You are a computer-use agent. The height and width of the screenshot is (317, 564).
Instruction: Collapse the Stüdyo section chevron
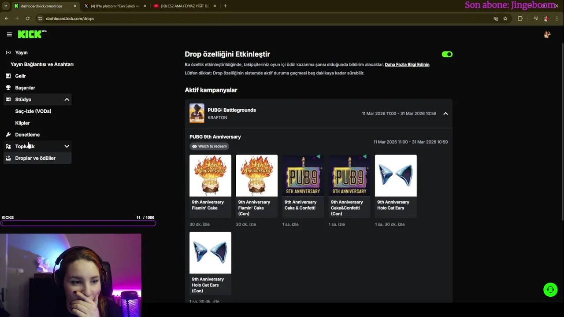tap(67, 100)
